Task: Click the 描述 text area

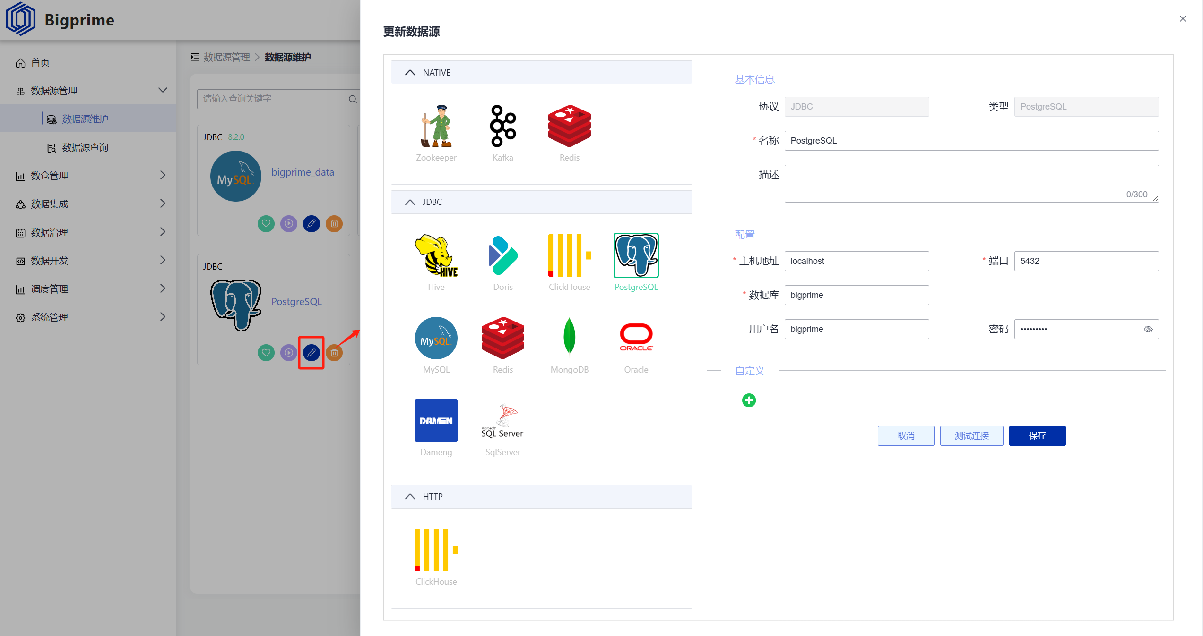Action: tap(971, 183)
